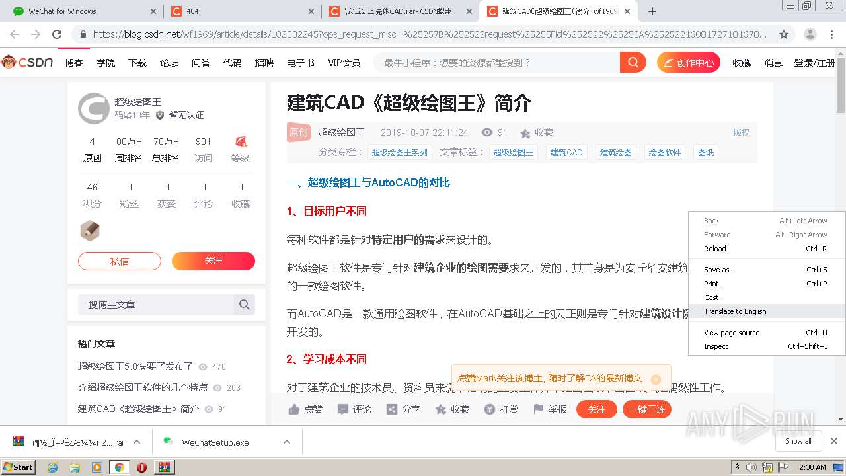Viewport: 846px width, 476px height.
Task: Open a new browser tab
Action: coord(652,11)
